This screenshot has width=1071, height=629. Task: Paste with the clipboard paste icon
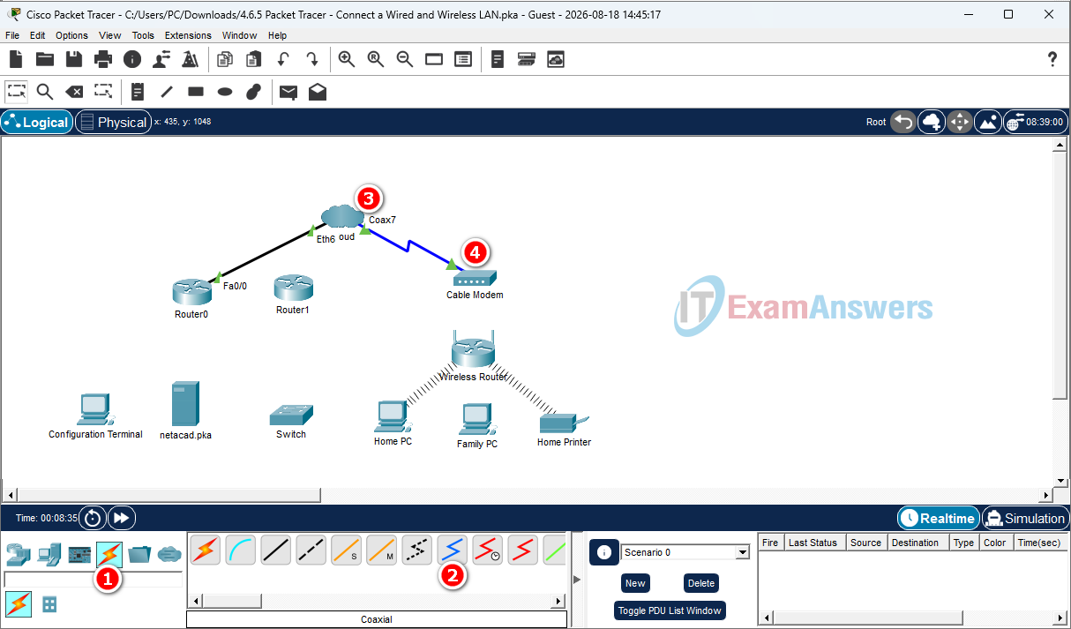[x=254, y=59]
